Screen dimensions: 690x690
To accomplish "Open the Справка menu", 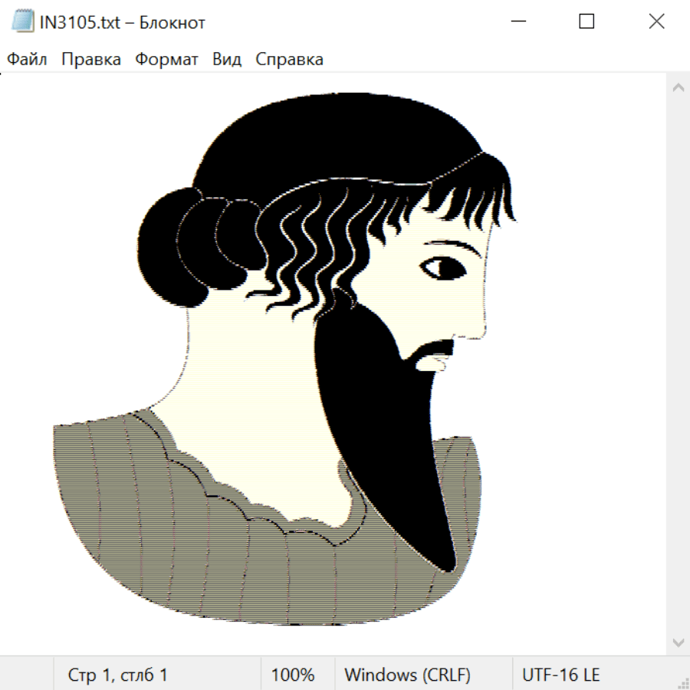I will tap(289, 60).
